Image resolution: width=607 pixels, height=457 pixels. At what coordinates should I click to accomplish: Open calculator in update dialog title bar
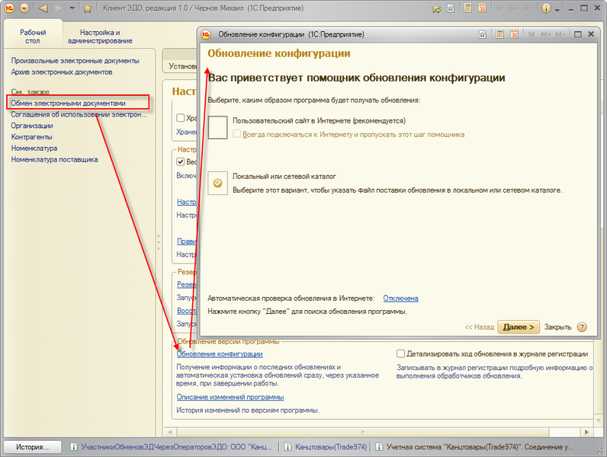499,34
